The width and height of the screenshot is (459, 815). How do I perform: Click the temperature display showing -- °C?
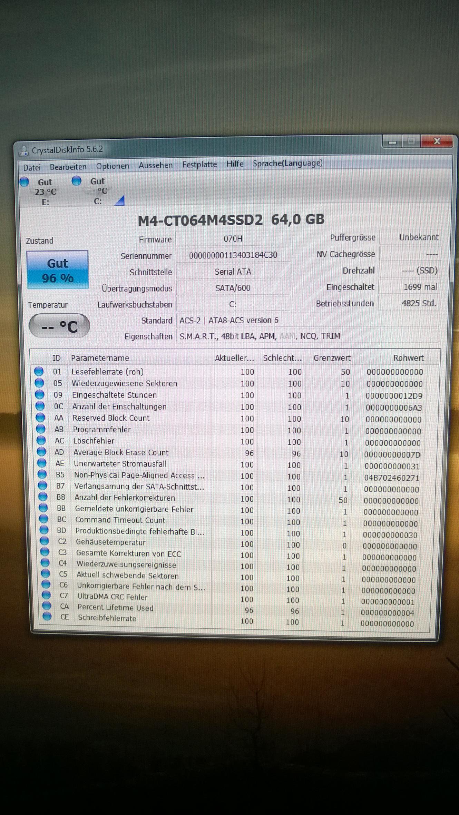click(59, 326)
